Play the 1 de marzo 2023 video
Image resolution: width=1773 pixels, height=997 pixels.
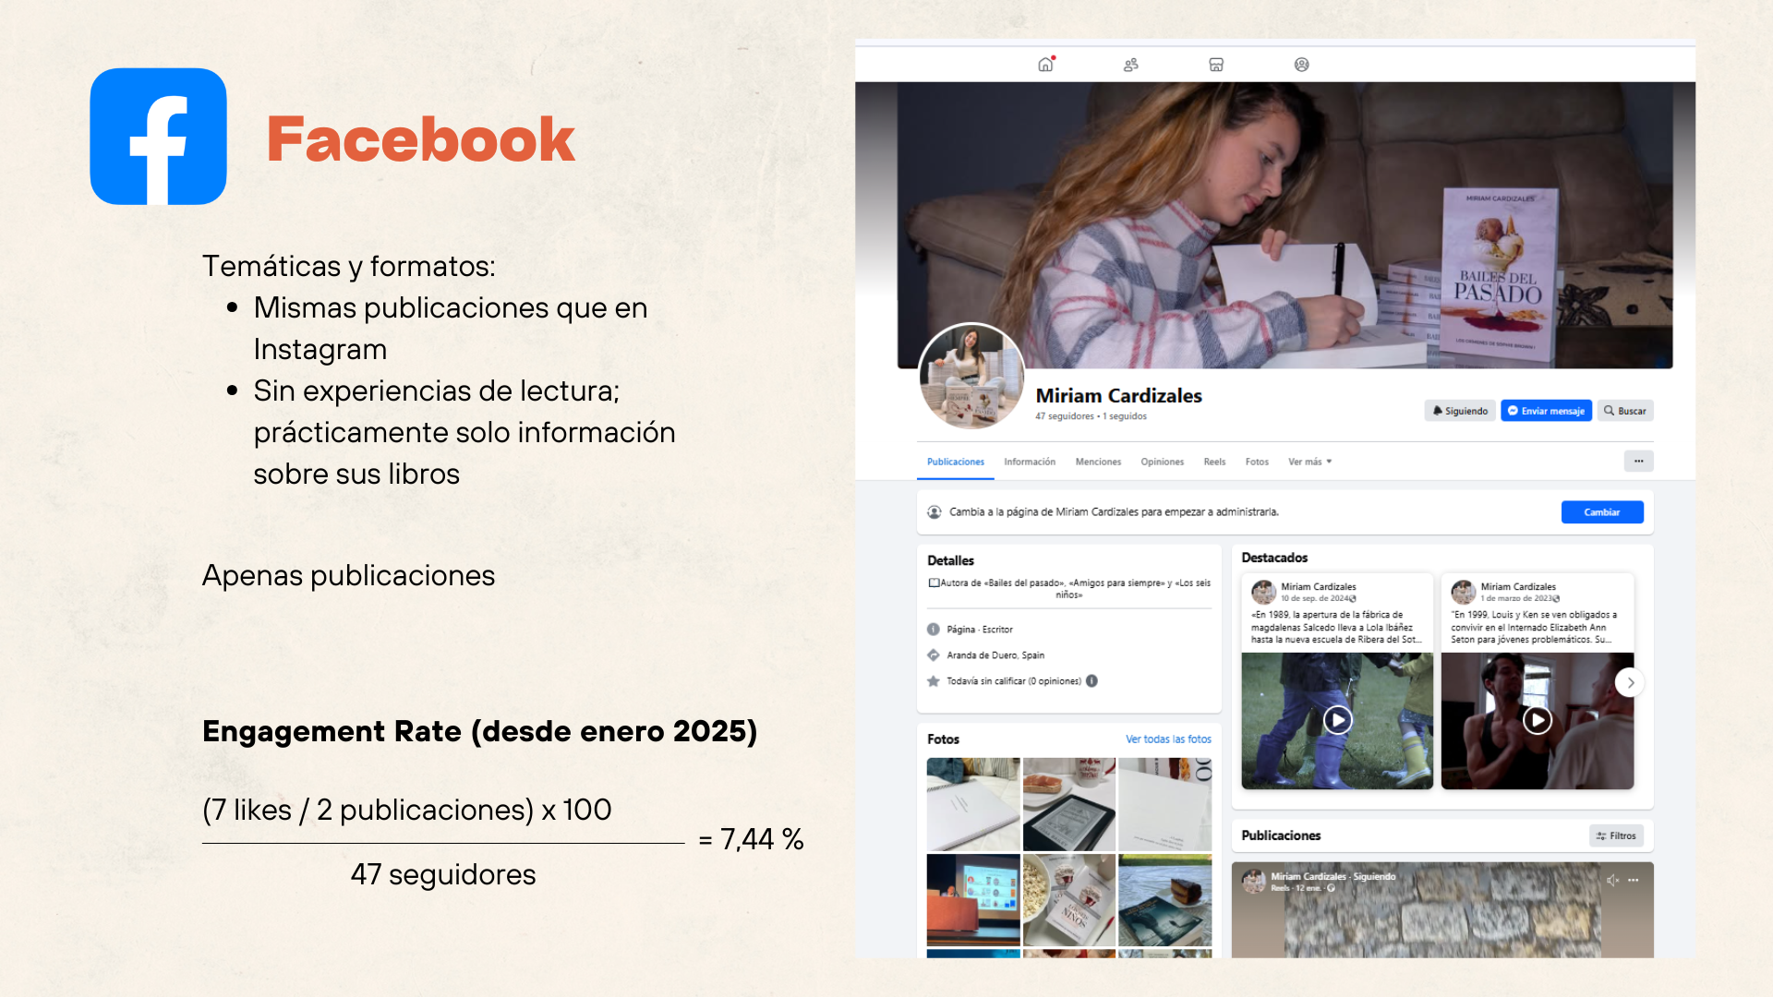coord(1537,720)
